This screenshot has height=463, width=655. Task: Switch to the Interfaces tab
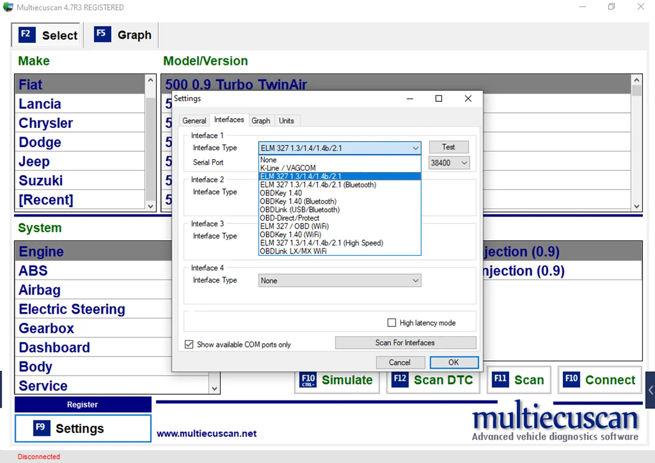tap(229, 120)
